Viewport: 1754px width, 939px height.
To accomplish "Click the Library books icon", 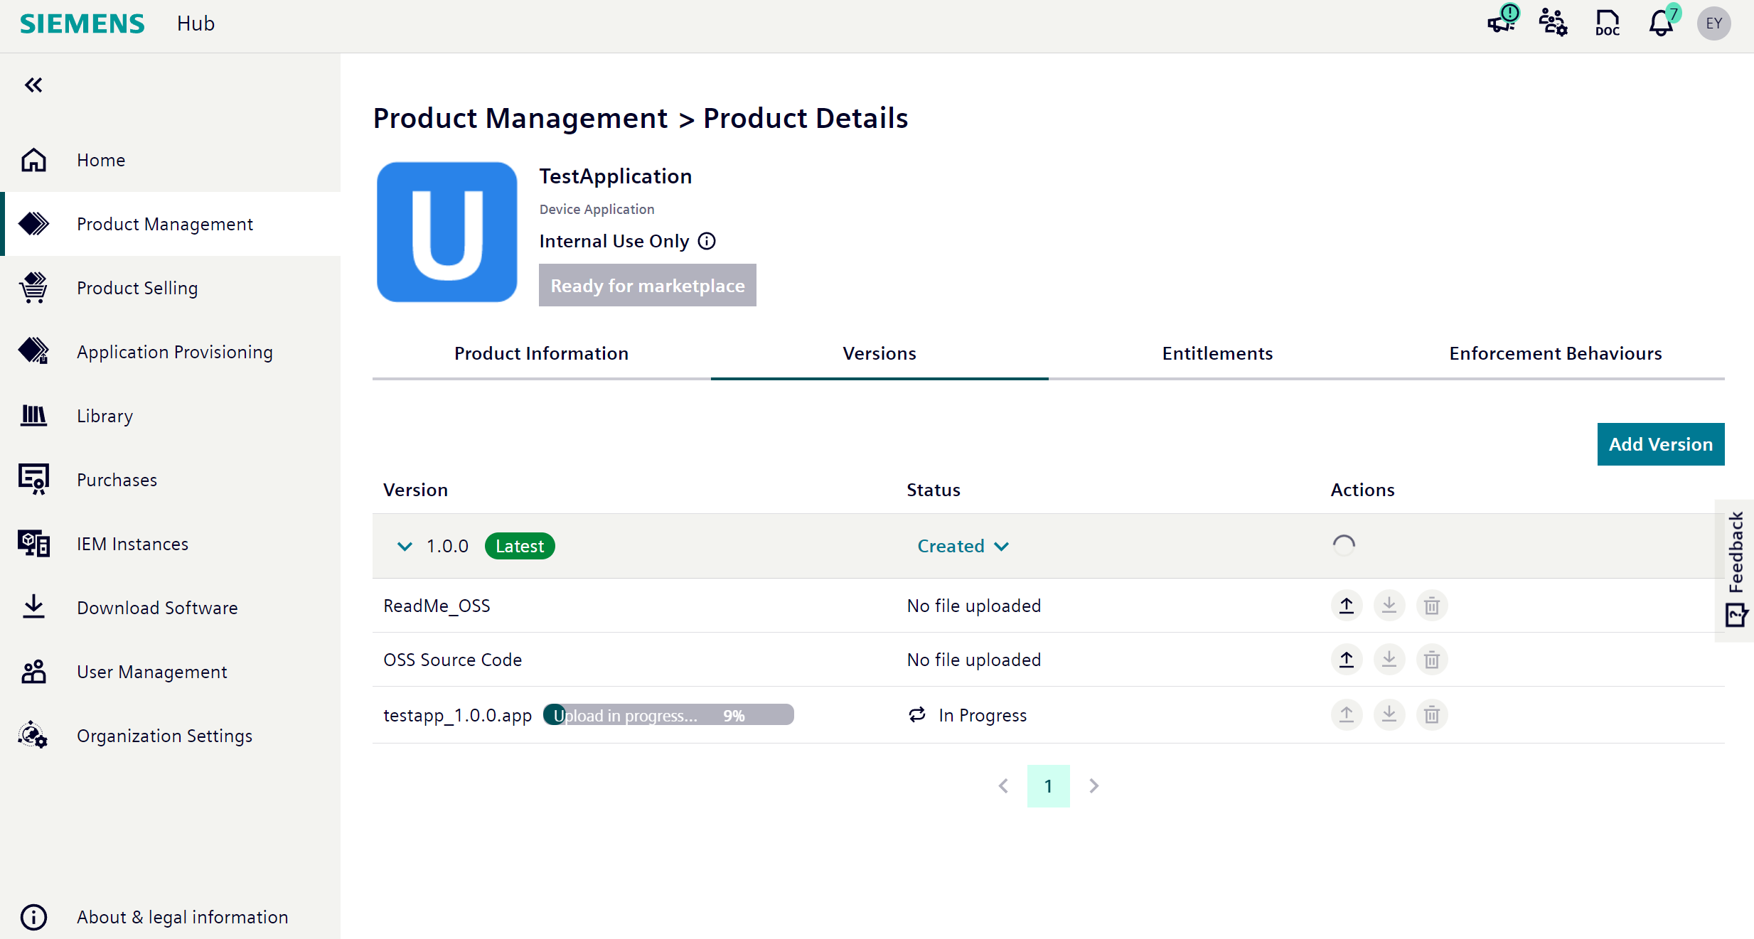I will [33, 415].
